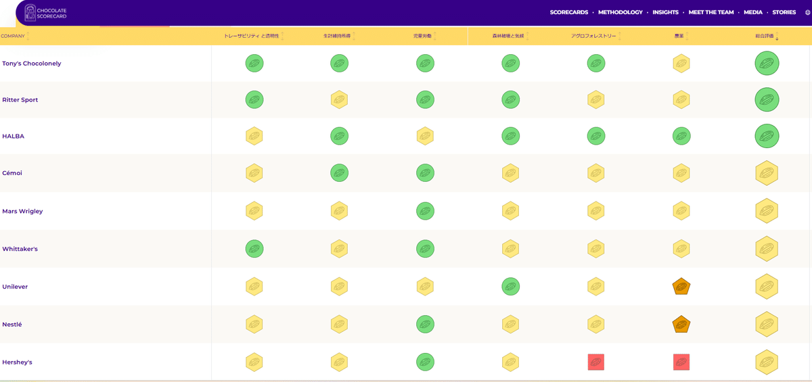812x382 pixels.
Task: Open the SCORECARDS menu
Action: coord(569,12)
